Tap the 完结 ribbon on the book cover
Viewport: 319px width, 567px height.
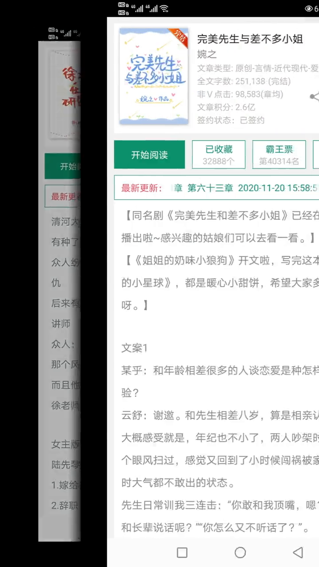[x=179, y=36]
